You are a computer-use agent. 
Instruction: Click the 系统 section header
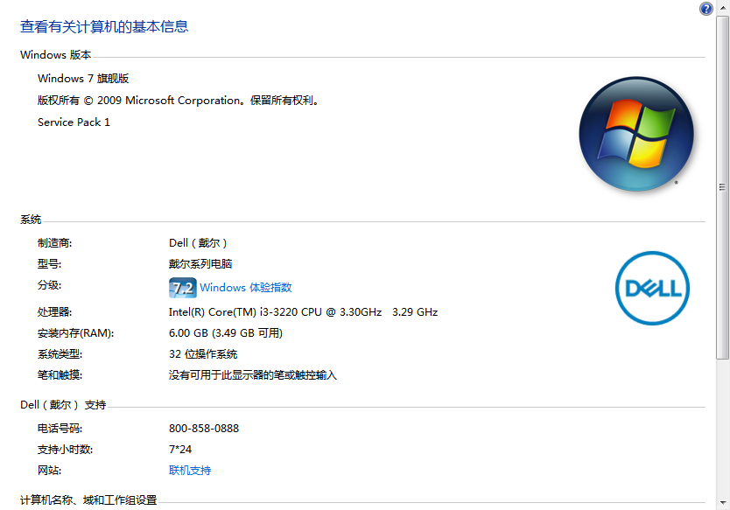pyautogui.click(x=31, y=220)
